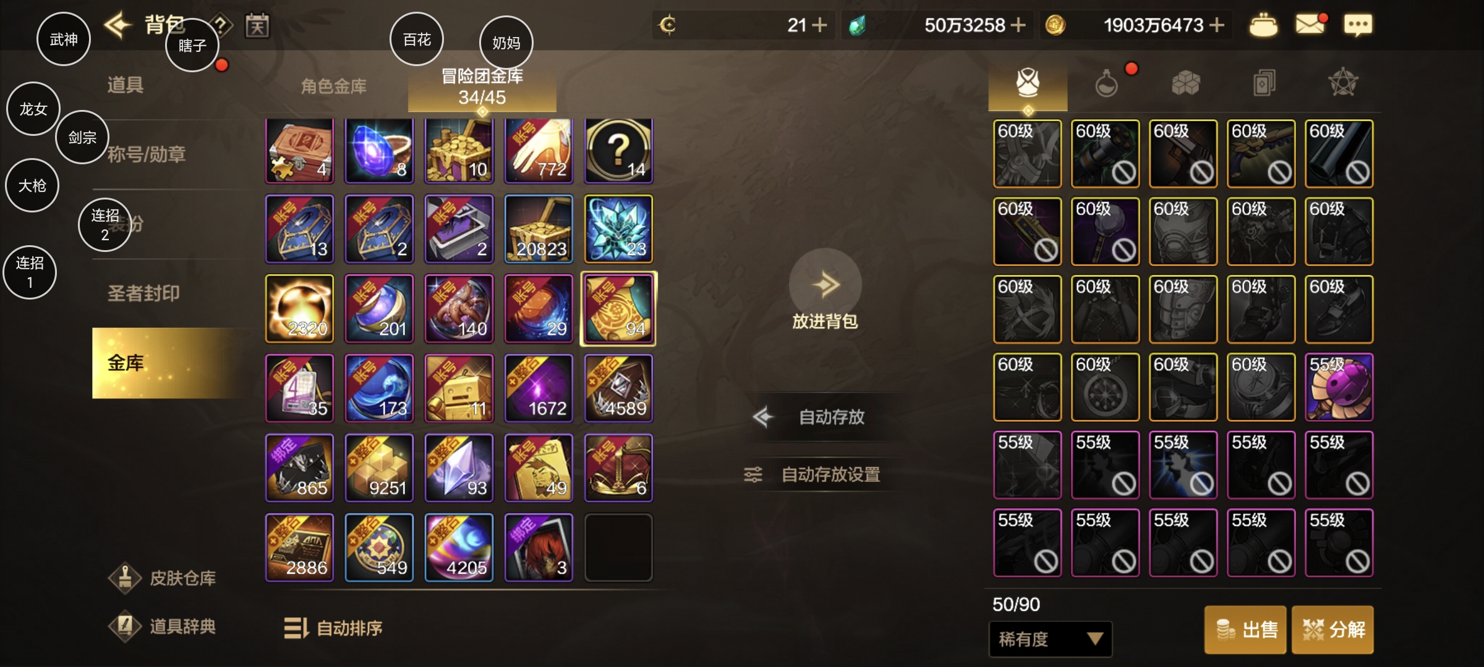Select the materials cubes category icon
Image resolution: width=1484 pixels, height=667 pixels.
1185,83
